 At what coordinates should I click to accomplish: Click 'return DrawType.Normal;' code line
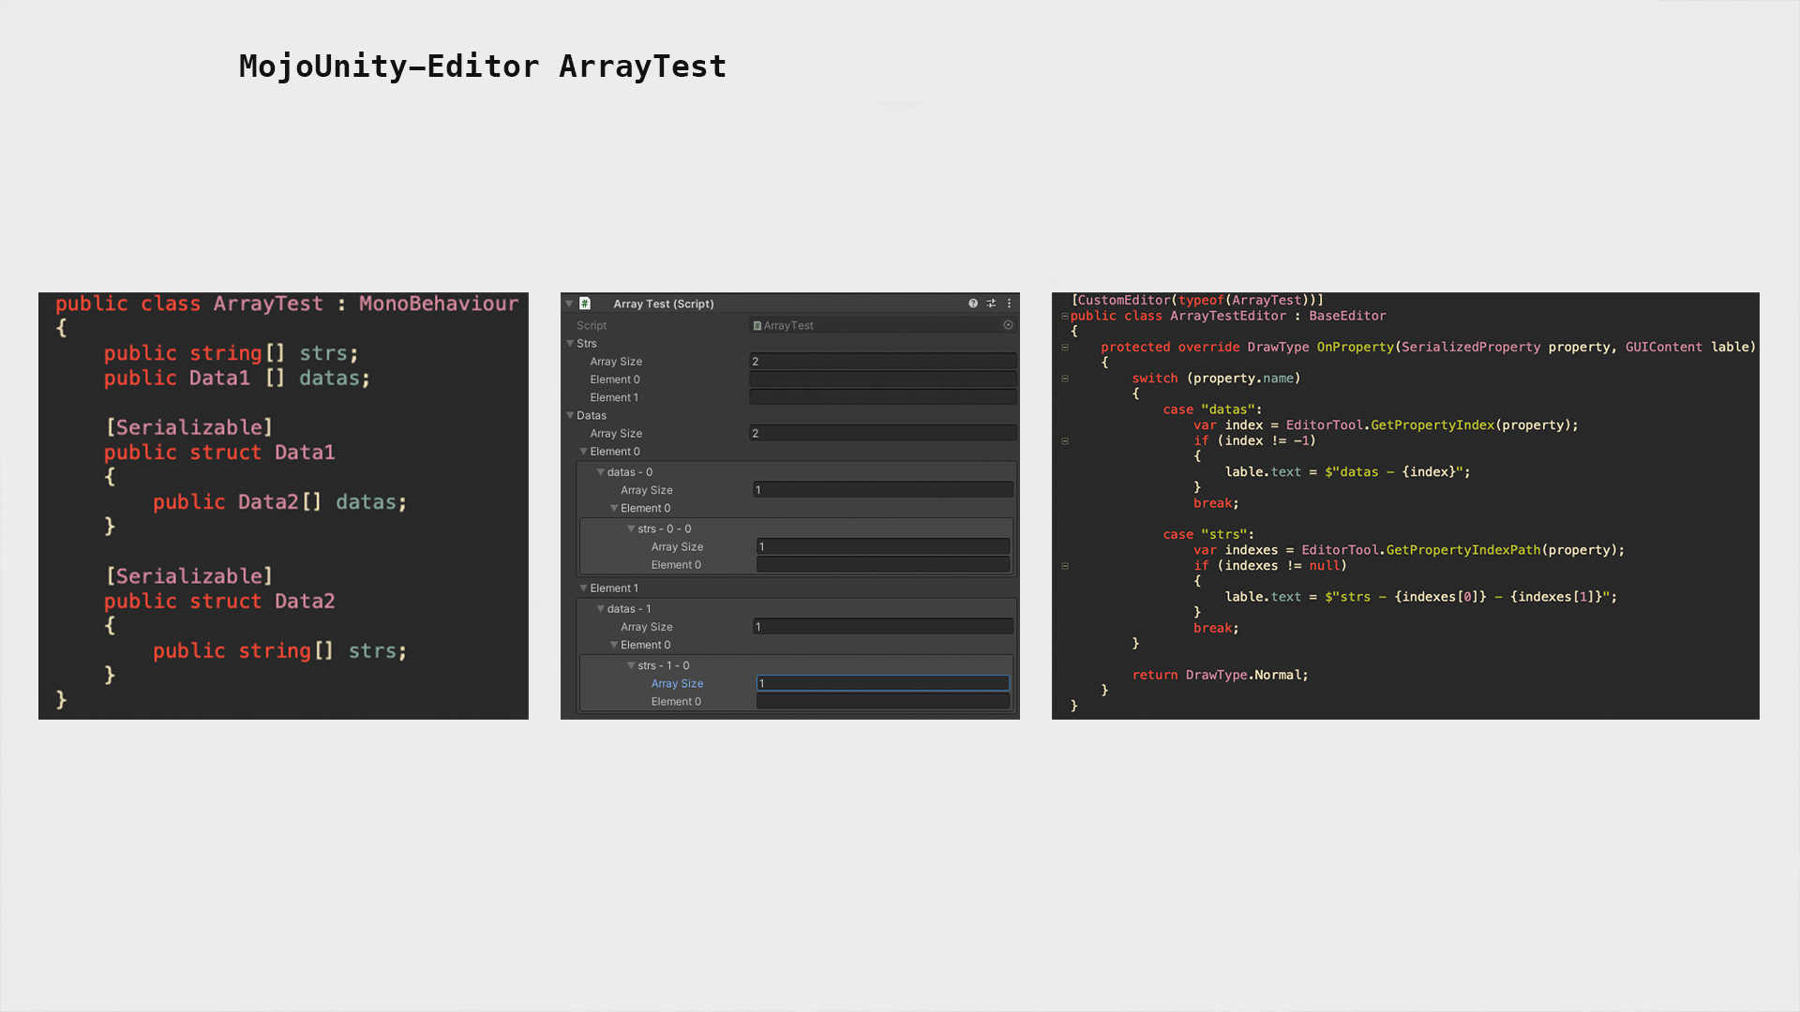coord(1220,676)
